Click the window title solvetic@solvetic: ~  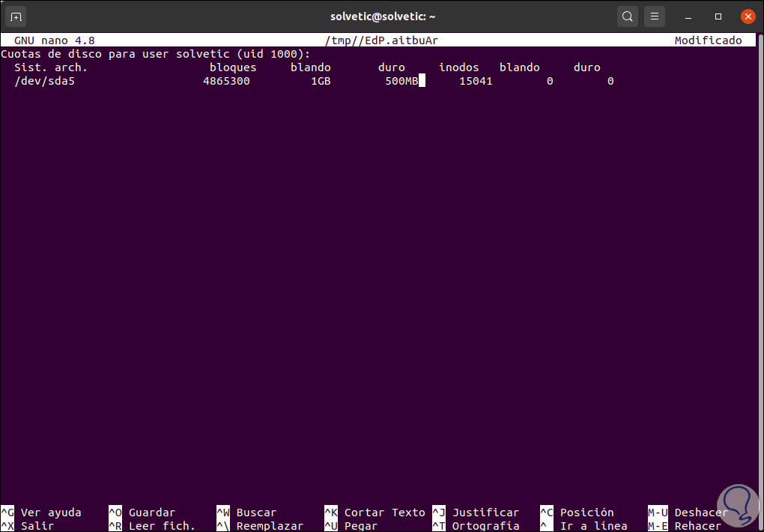(x=383, y=17)
